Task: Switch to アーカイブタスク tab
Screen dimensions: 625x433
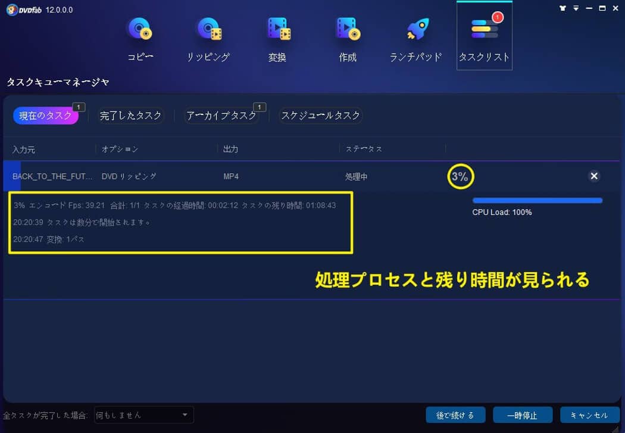Action: coord(221,116)
